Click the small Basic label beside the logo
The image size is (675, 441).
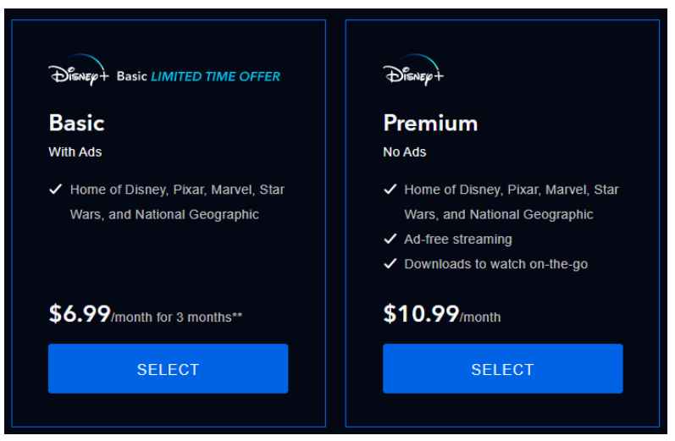coord(132,76)
